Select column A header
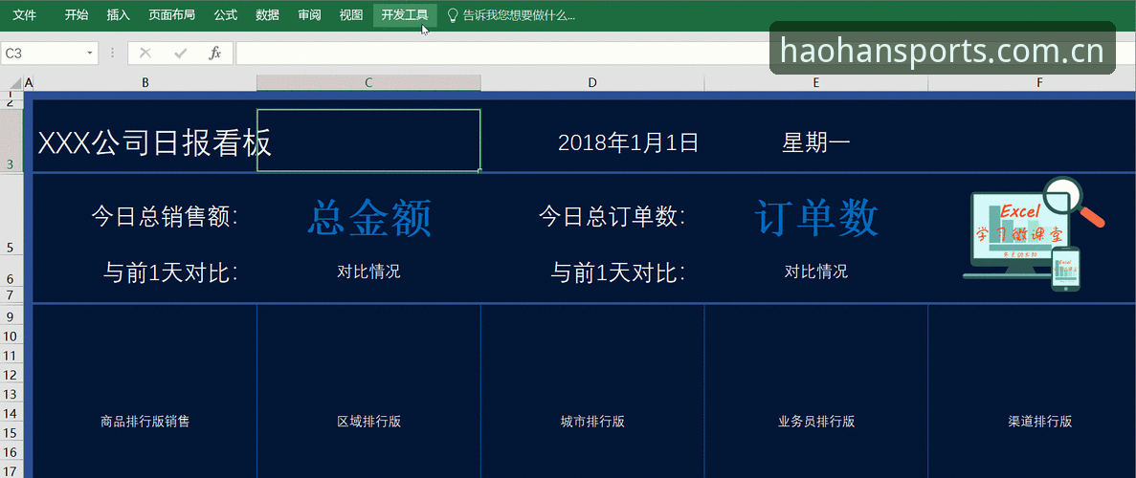 point(29,83)
